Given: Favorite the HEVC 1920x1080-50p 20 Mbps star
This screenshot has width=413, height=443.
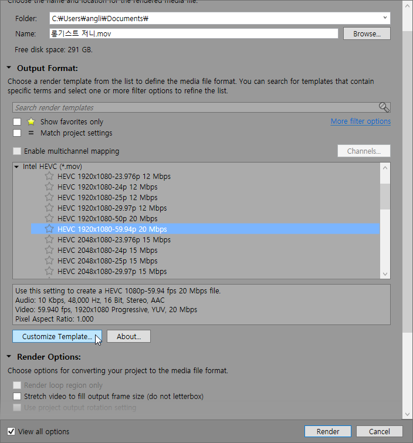Looking at the screenshot, I should [49, 218].
